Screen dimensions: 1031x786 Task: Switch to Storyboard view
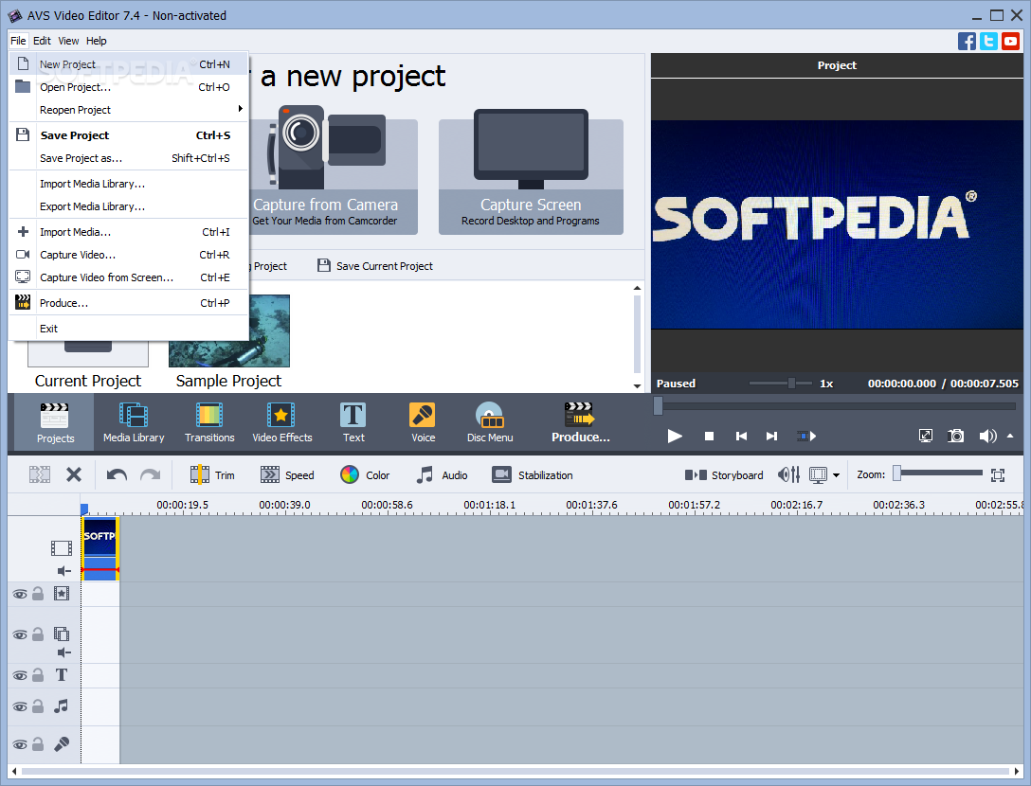724,474
